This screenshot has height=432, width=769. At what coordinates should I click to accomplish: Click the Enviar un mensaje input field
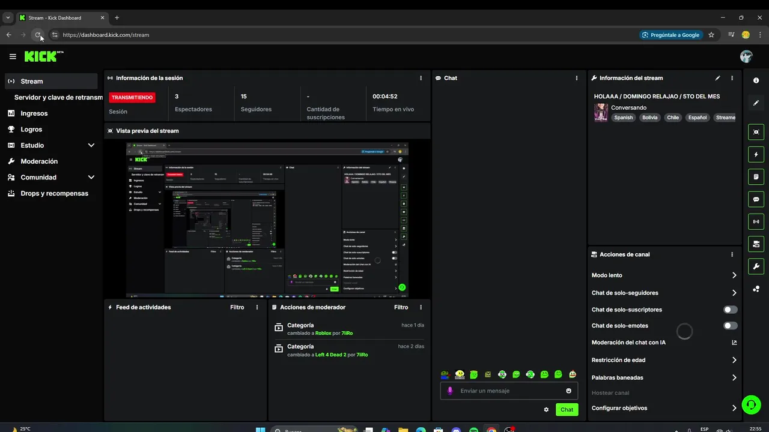pyautogui.click(x=509, y=391)
